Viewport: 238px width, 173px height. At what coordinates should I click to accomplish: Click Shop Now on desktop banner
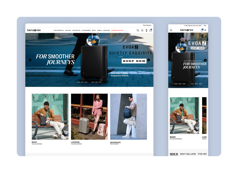[134, 61]
